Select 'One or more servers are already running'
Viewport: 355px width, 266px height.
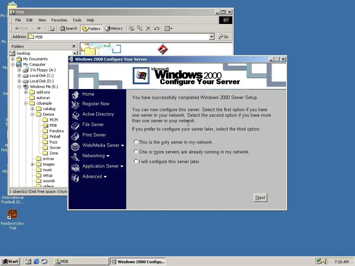(136, 152)
